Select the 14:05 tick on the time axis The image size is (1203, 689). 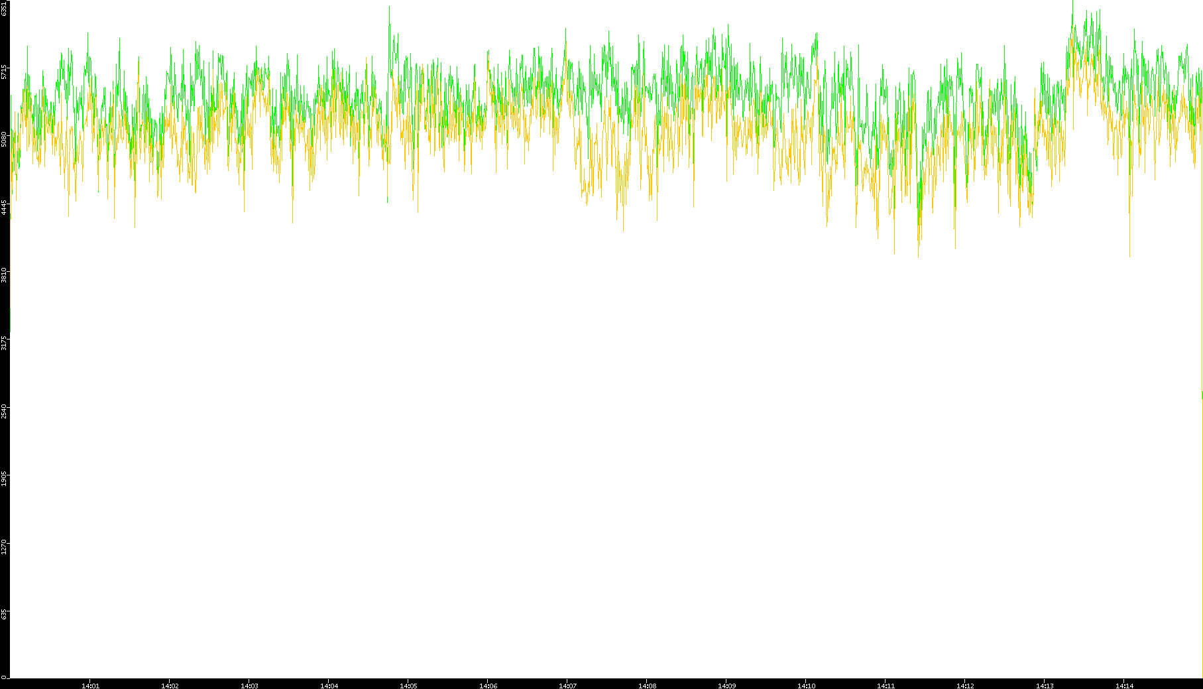pos(408,686)
